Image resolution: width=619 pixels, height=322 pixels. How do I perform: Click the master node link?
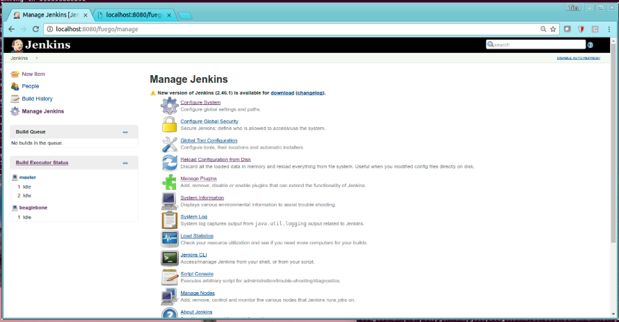[28, 177]
